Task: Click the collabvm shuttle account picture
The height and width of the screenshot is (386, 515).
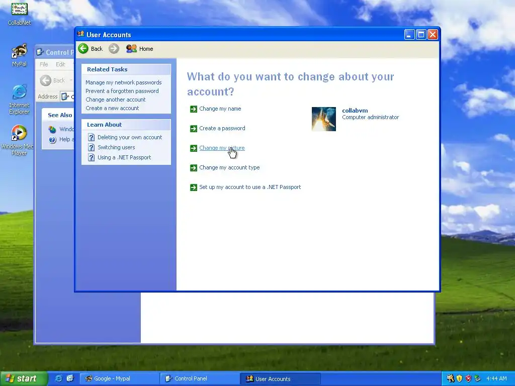Action: 324,119
